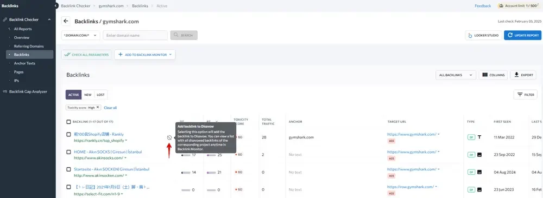
Task: Click the Export button
Action: click(523, 75)
